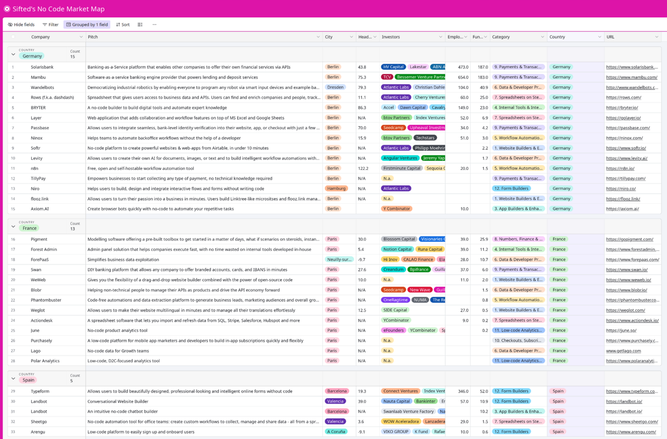Open the Company column dropdown arrow
This screenshot has height=439, width=667.
(x=81, y=37)
